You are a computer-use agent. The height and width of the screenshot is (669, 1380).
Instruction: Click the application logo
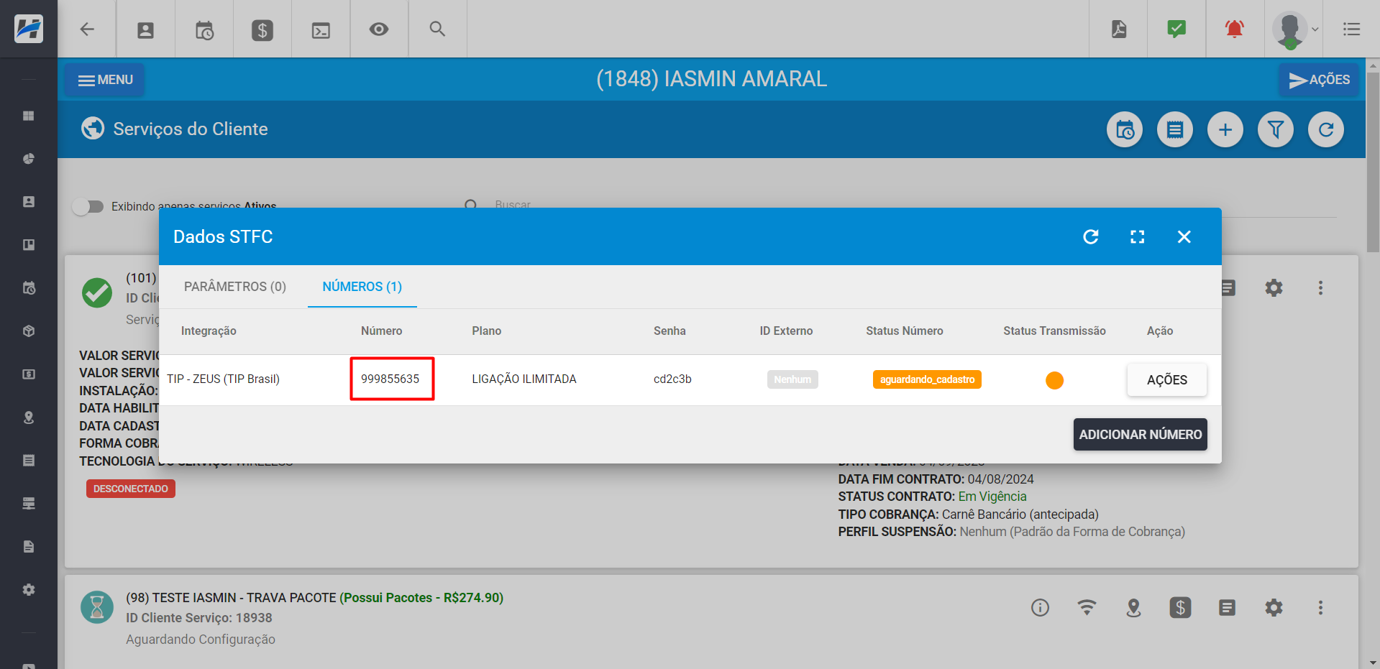(x=29, y=29)
